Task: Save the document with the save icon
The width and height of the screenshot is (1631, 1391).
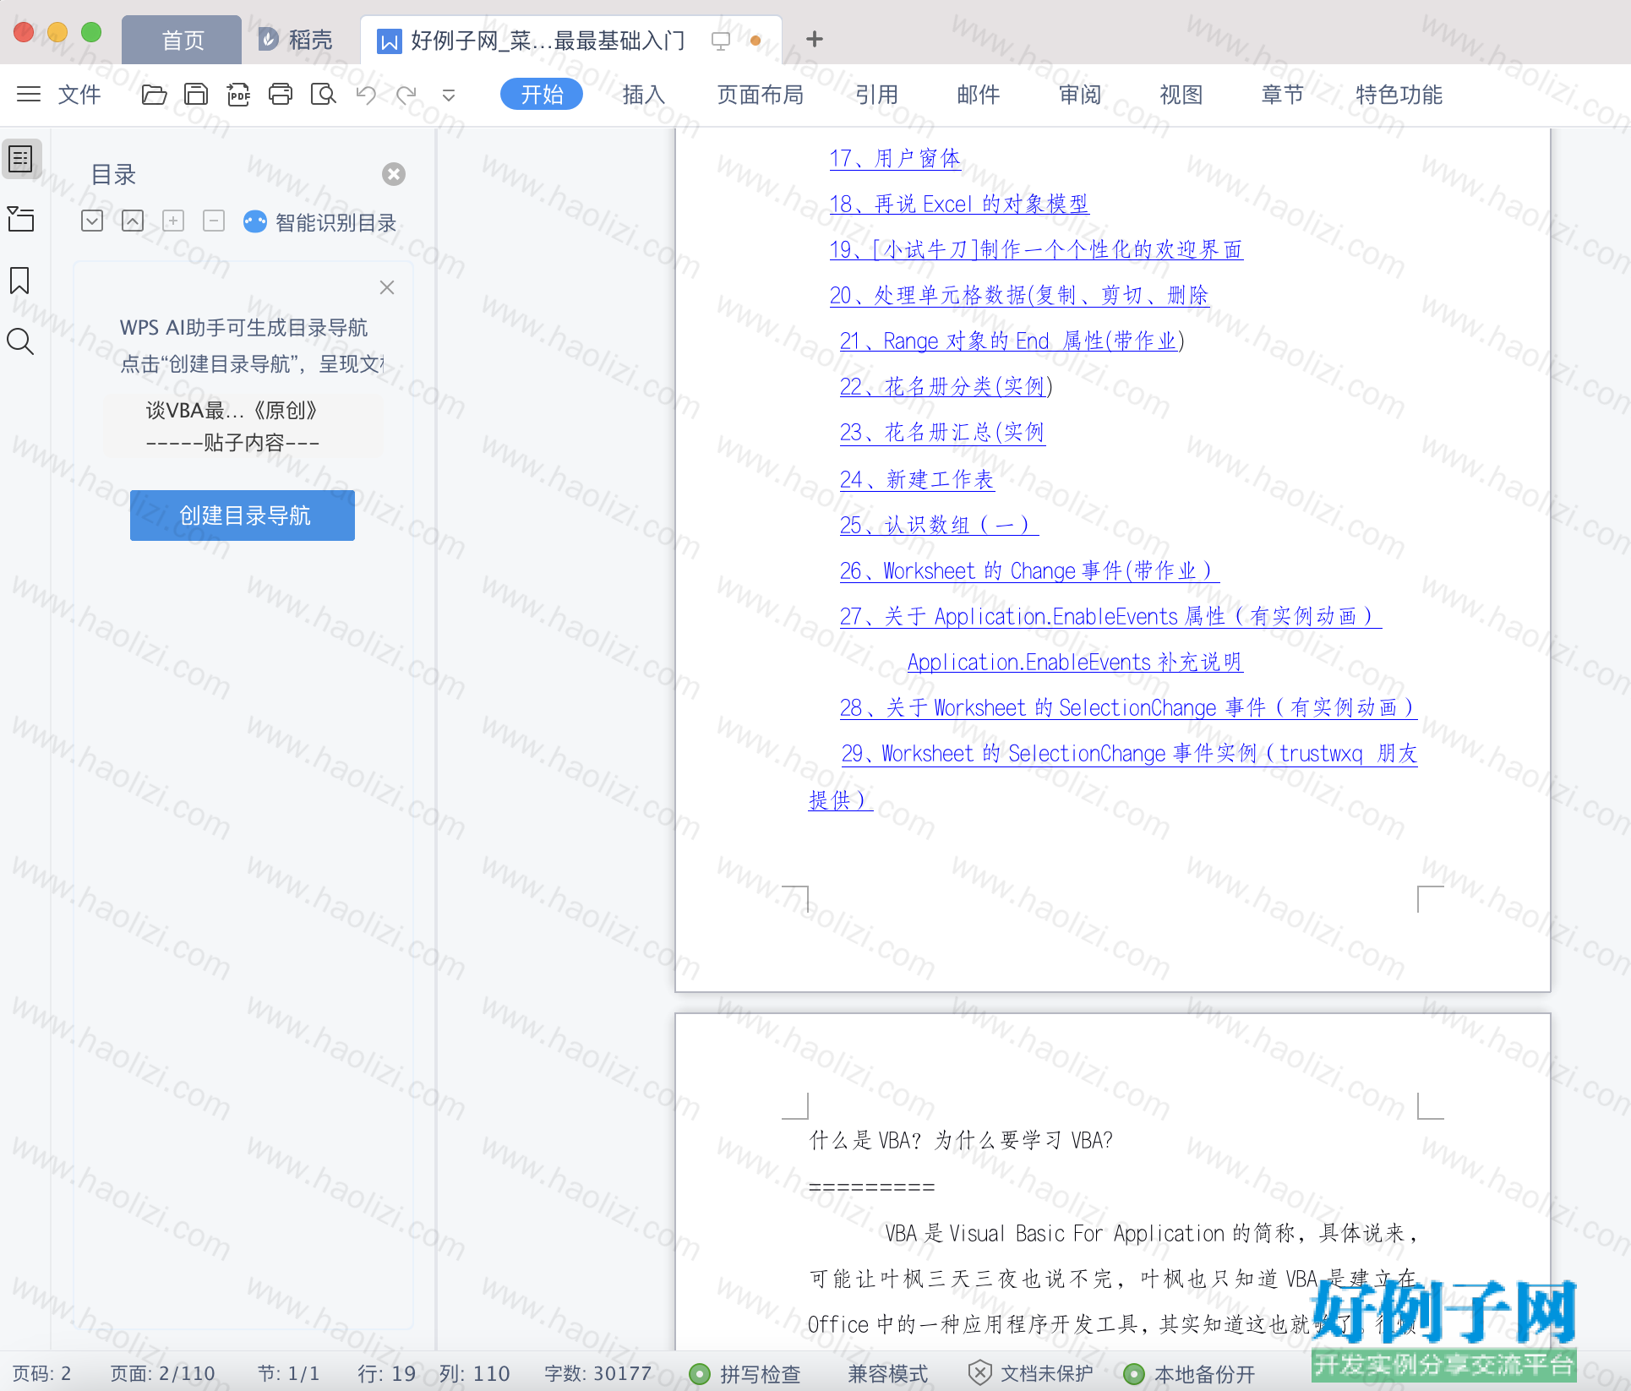Action: [x=196, y=94]
